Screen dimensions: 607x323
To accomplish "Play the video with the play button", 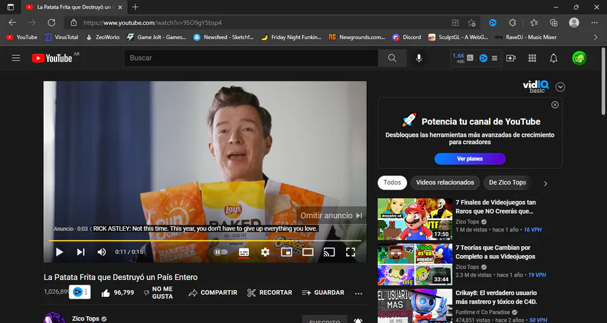I will click(59, 252).
